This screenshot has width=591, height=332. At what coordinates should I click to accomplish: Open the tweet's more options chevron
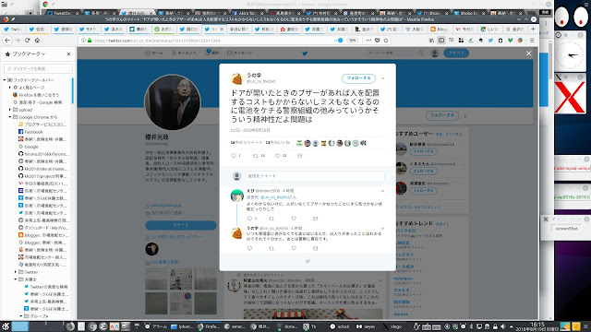point(382,78)
